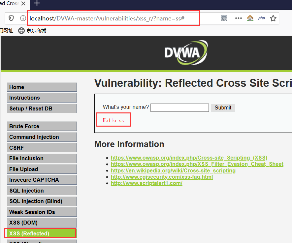Image resolution: width=292 pixels, height=243 pixels.
Task: Open the Home menu item
Action: tap(42, 87)
